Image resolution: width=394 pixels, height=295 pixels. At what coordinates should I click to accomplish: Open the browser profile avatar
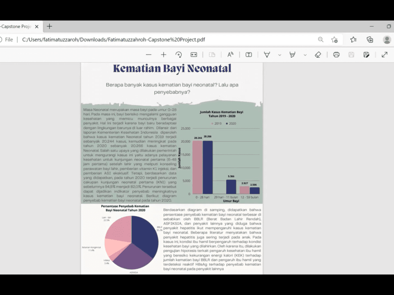[387, 40]
